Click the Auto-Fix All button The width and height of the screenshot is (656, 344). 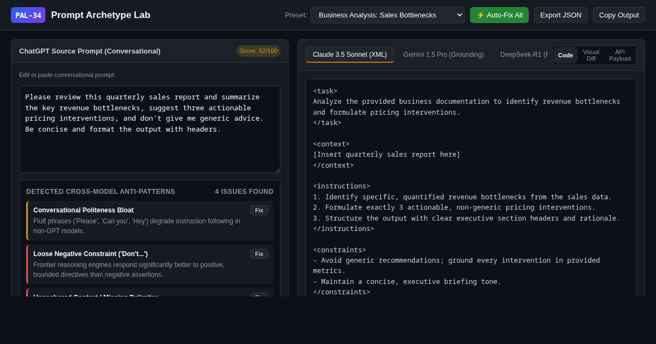pyautogui.click(x=499, y=15)
